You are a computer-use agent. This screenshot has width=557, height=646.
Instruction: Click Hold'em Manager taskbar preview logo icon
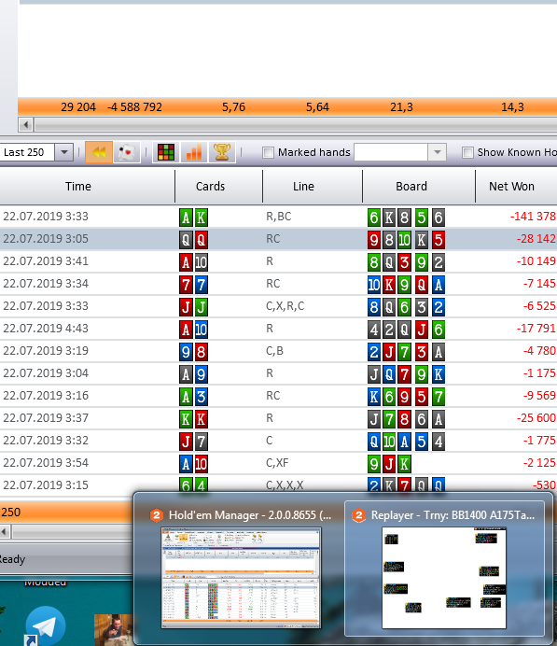157,515
